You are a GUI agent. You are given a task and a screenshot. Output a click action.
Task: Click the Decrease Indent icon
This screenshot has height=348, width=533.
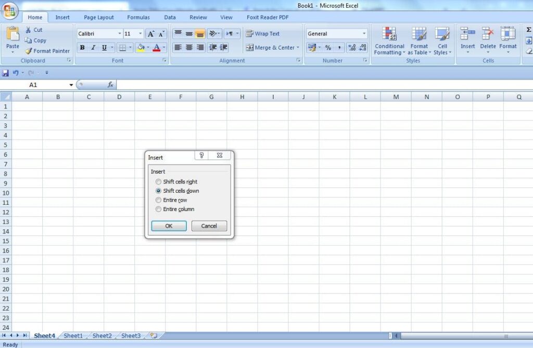click(x=213, y=47)
